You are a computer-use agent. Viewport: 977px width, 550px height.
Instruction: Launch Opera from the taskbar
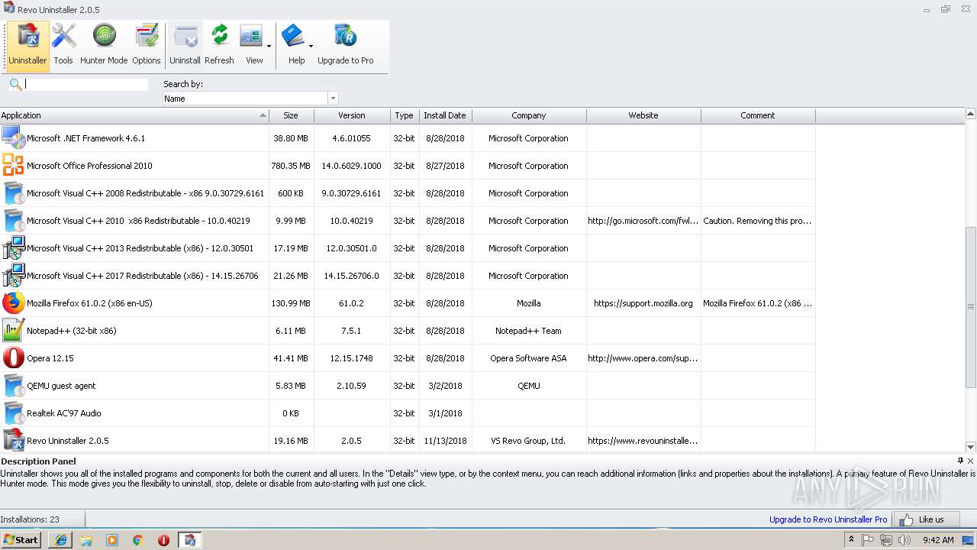click(x=163, y=539)
